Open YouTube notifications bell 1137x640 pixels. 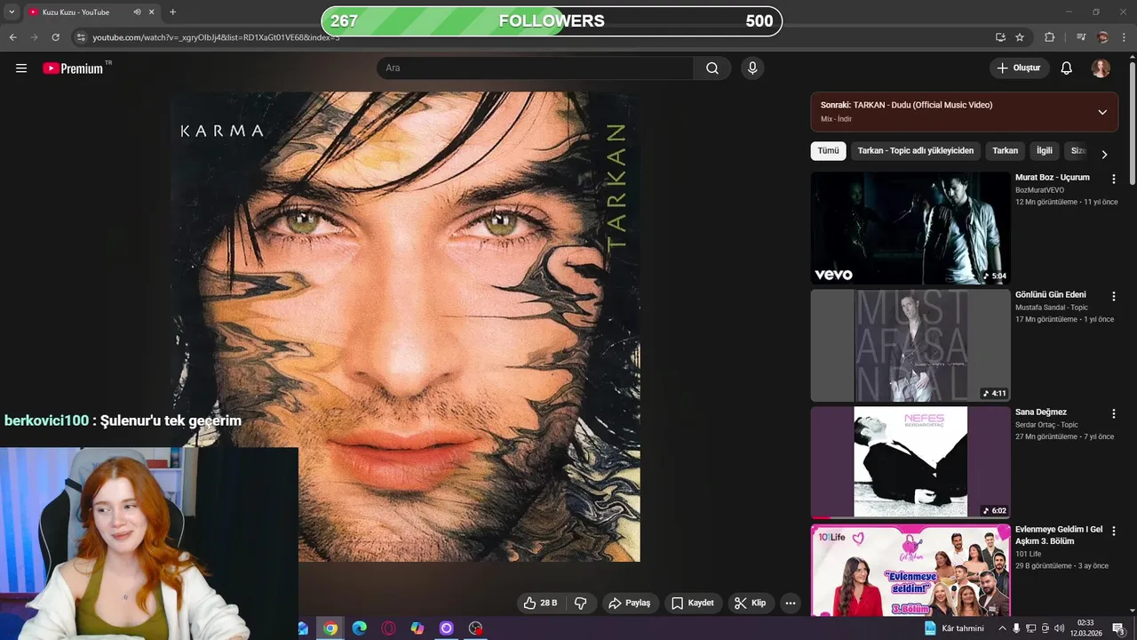[x=1067, y=68]
